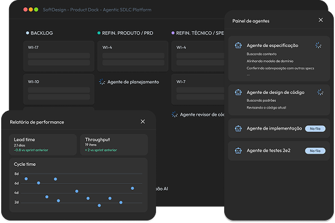Image resolution: width=335 pixels, height=223 pixels.
Task: Click the teal dot beside REFIN. PRODUTO / PRD
Action: pos(99,33)
